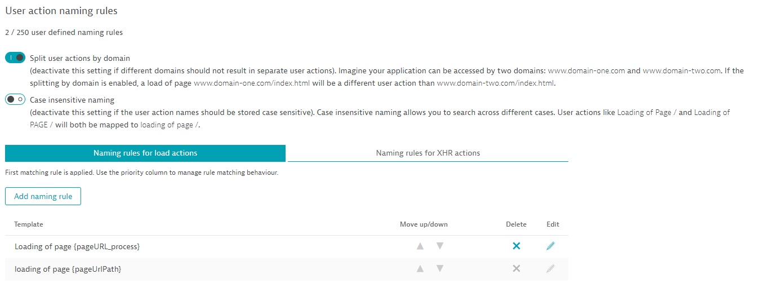Select the 'loading of page {pageUrlPath}' row
The image size is (757, 305).
[x=68, y=269]
